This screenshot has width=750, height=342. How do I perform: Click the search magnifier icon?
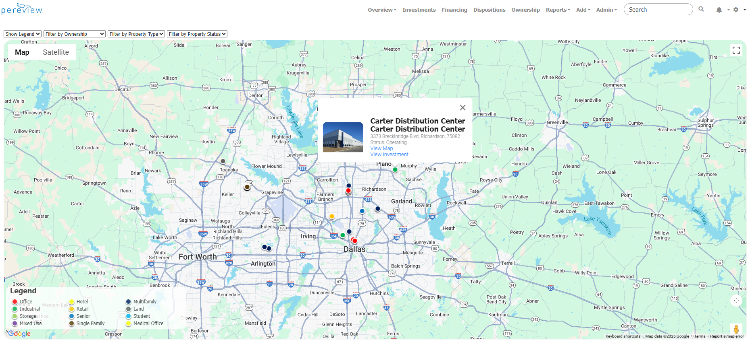pos(701,9)
